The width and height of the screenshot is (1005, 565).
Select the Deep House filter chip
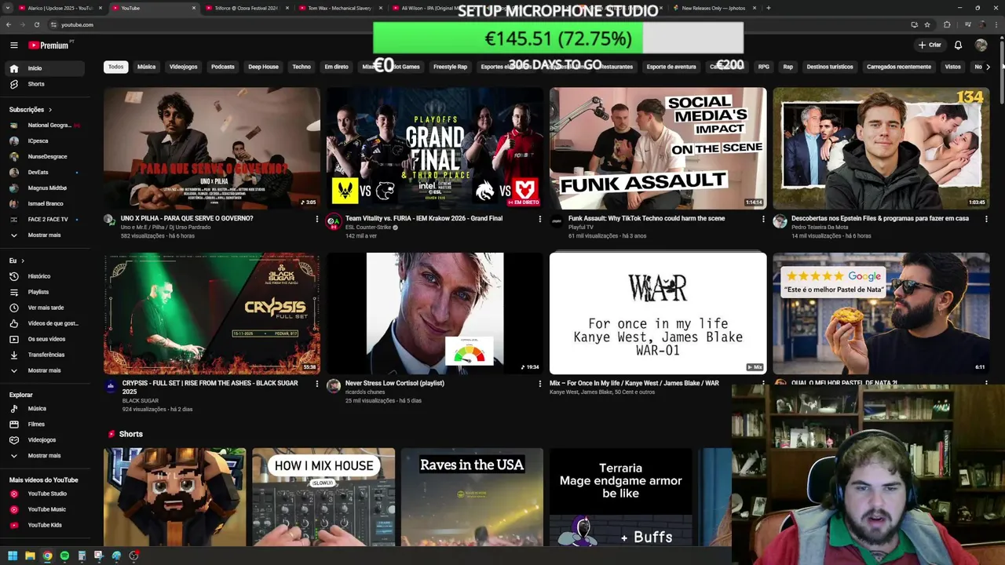(x=264, y=67)
